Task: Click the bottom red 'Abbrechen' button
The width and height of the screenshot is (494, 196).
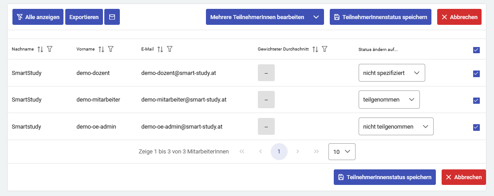Action: (463, 177)
